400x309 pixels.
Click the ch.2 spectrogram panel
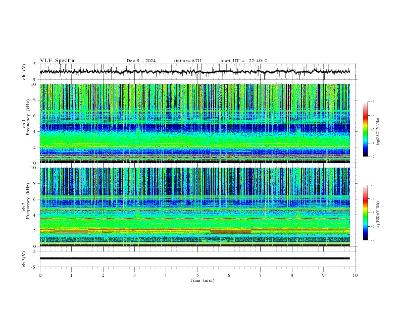tap(195, 207)
